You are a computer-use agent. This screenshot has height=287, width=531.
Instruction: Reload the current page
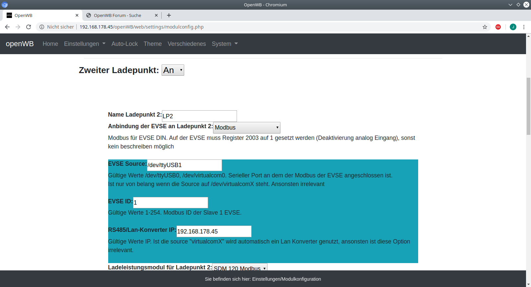[29, 27]
